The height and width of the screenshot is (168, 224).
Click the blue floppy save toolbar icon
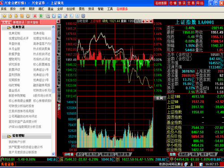pyautogui.click(x=60, y=16)
